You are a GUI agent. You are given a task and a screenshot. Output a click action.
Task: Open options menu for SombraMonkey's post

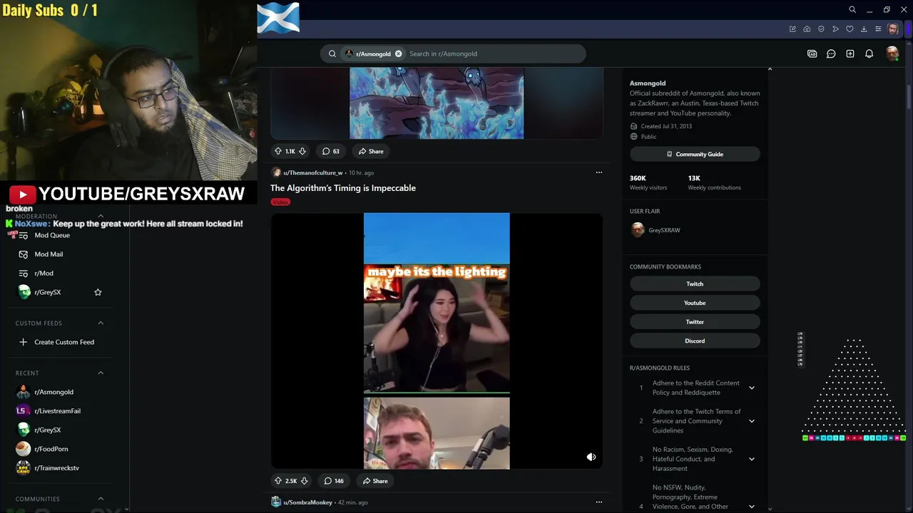point(599,502)
